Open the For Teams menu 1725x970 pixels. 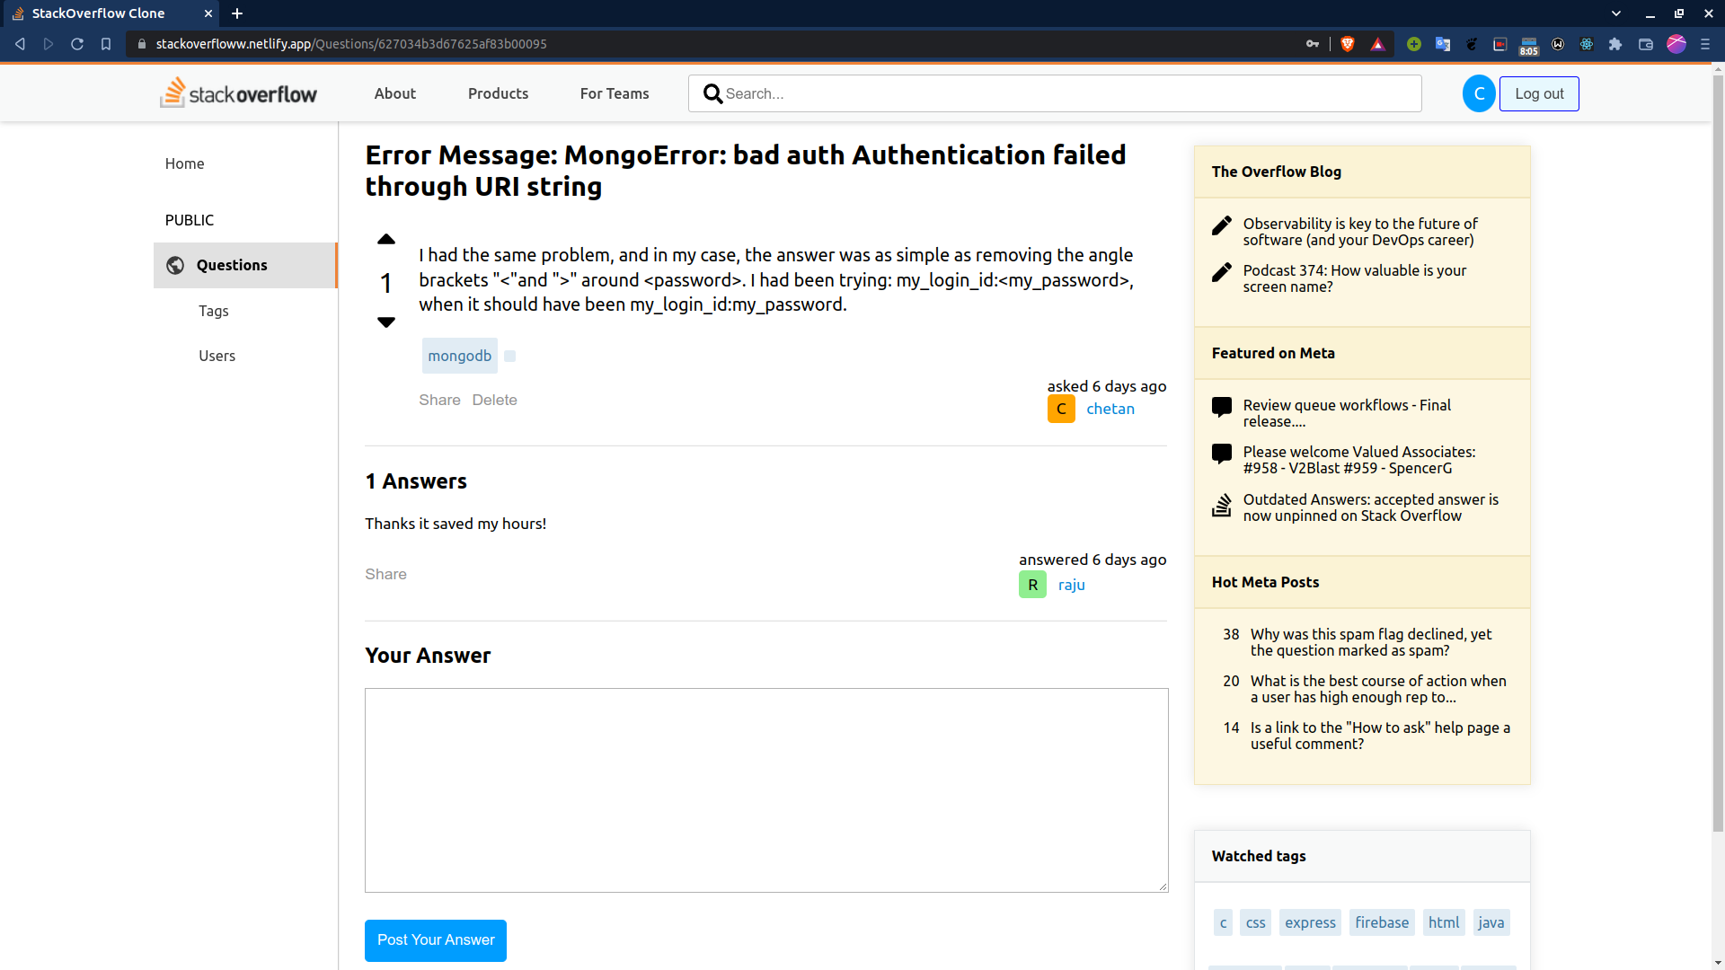coord(615,93)
